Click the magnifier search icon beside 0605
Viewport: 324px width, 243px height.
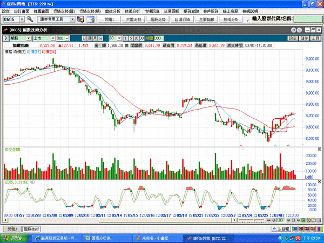[x=30, y=19]
